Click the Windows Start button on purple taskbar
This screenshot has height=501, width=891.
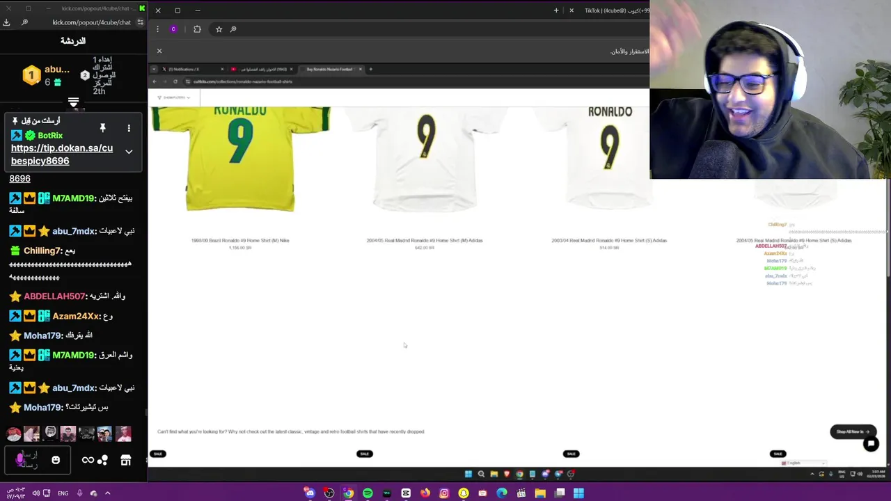[578, 493]
